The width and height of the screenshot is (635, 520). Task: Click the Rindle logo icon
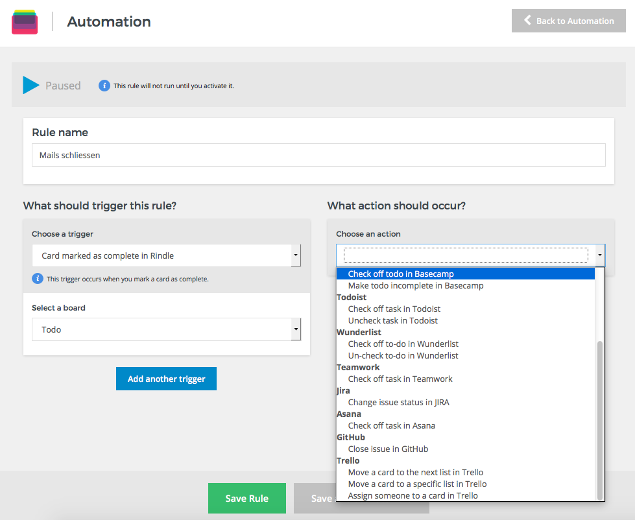(x=25, y=22)
